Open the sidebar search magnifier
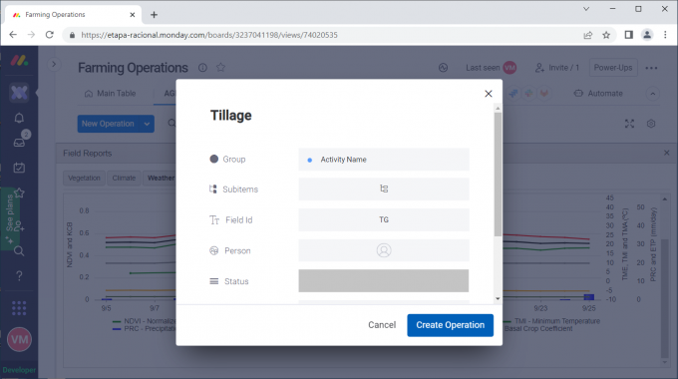The height and width of the screenshot is (379, 678). (19, 251)
